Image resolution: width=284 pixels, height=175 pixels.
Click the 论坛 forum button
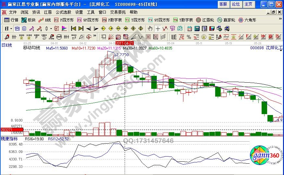pyautogui.click(x=236, y=4)
